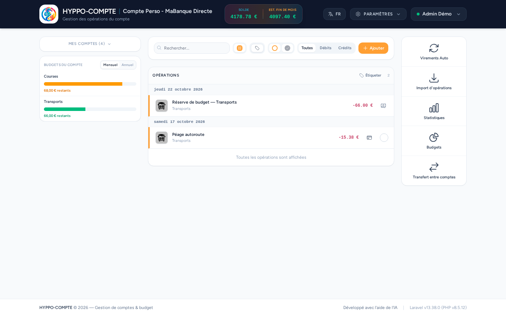
Task: Select the Crédits tab
Action: pyautogui.click(x=345, y=48)
